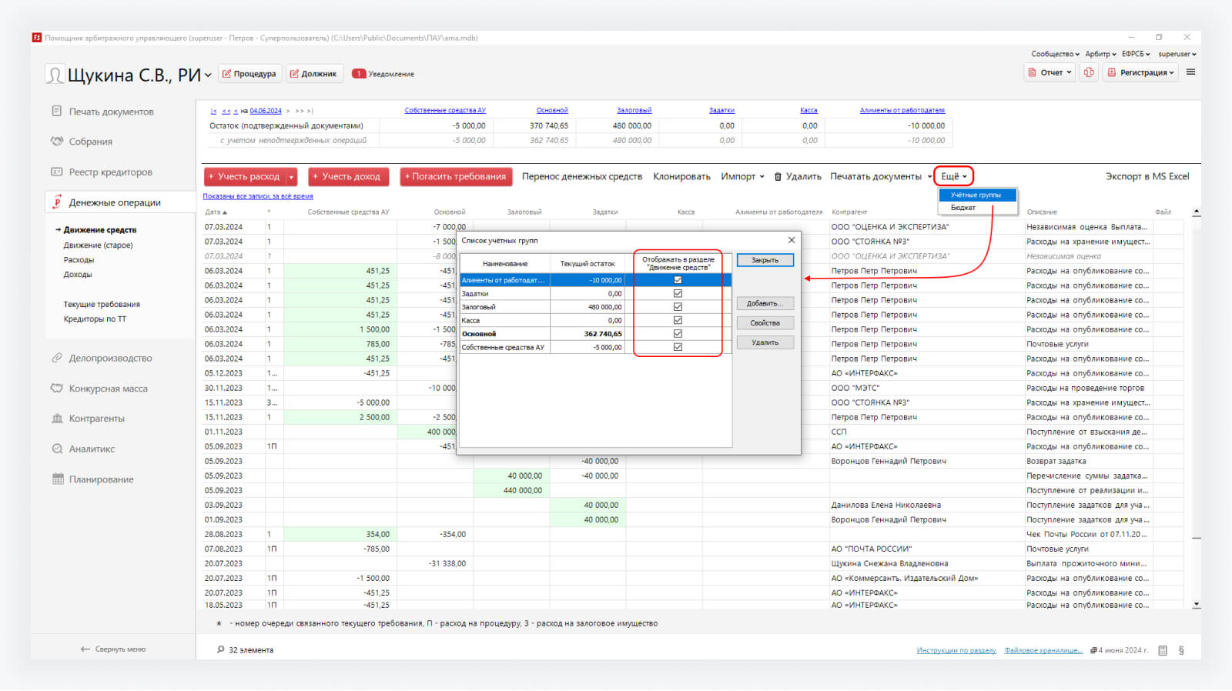Open Расходы subsection in sidebar
1232x691 pixels.
79,260
